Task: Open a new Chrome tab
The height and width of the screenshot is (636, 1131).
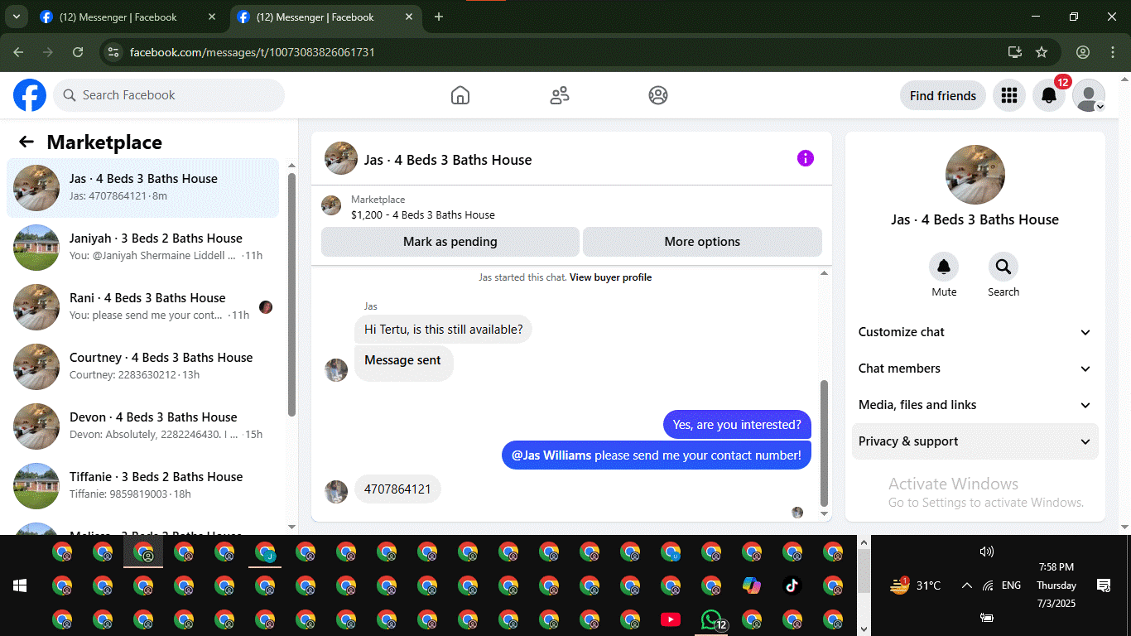Action: coord(439,17)
